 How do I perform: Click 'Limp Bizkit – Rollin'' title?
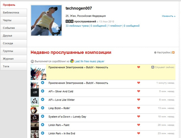59,108
